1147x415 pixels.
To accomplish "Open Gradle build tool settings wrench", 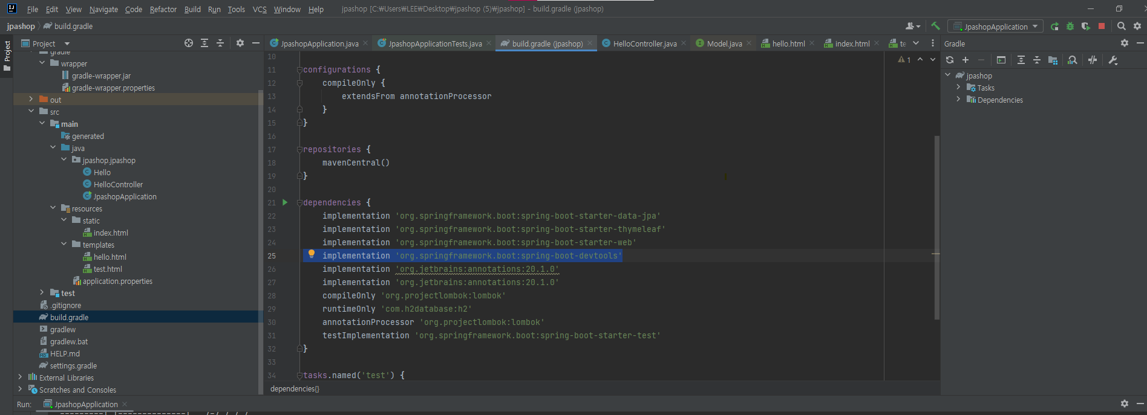I will click(x=1113, y=60).
